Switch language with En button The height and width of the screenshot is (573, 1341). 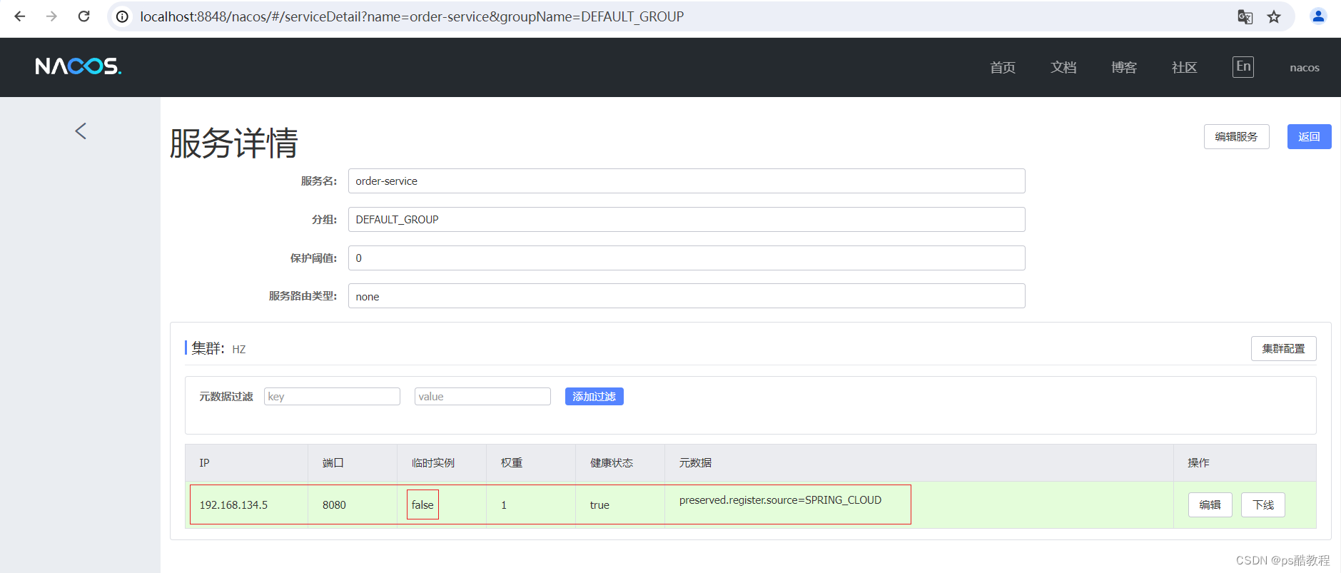click(x=1243, y=66)
